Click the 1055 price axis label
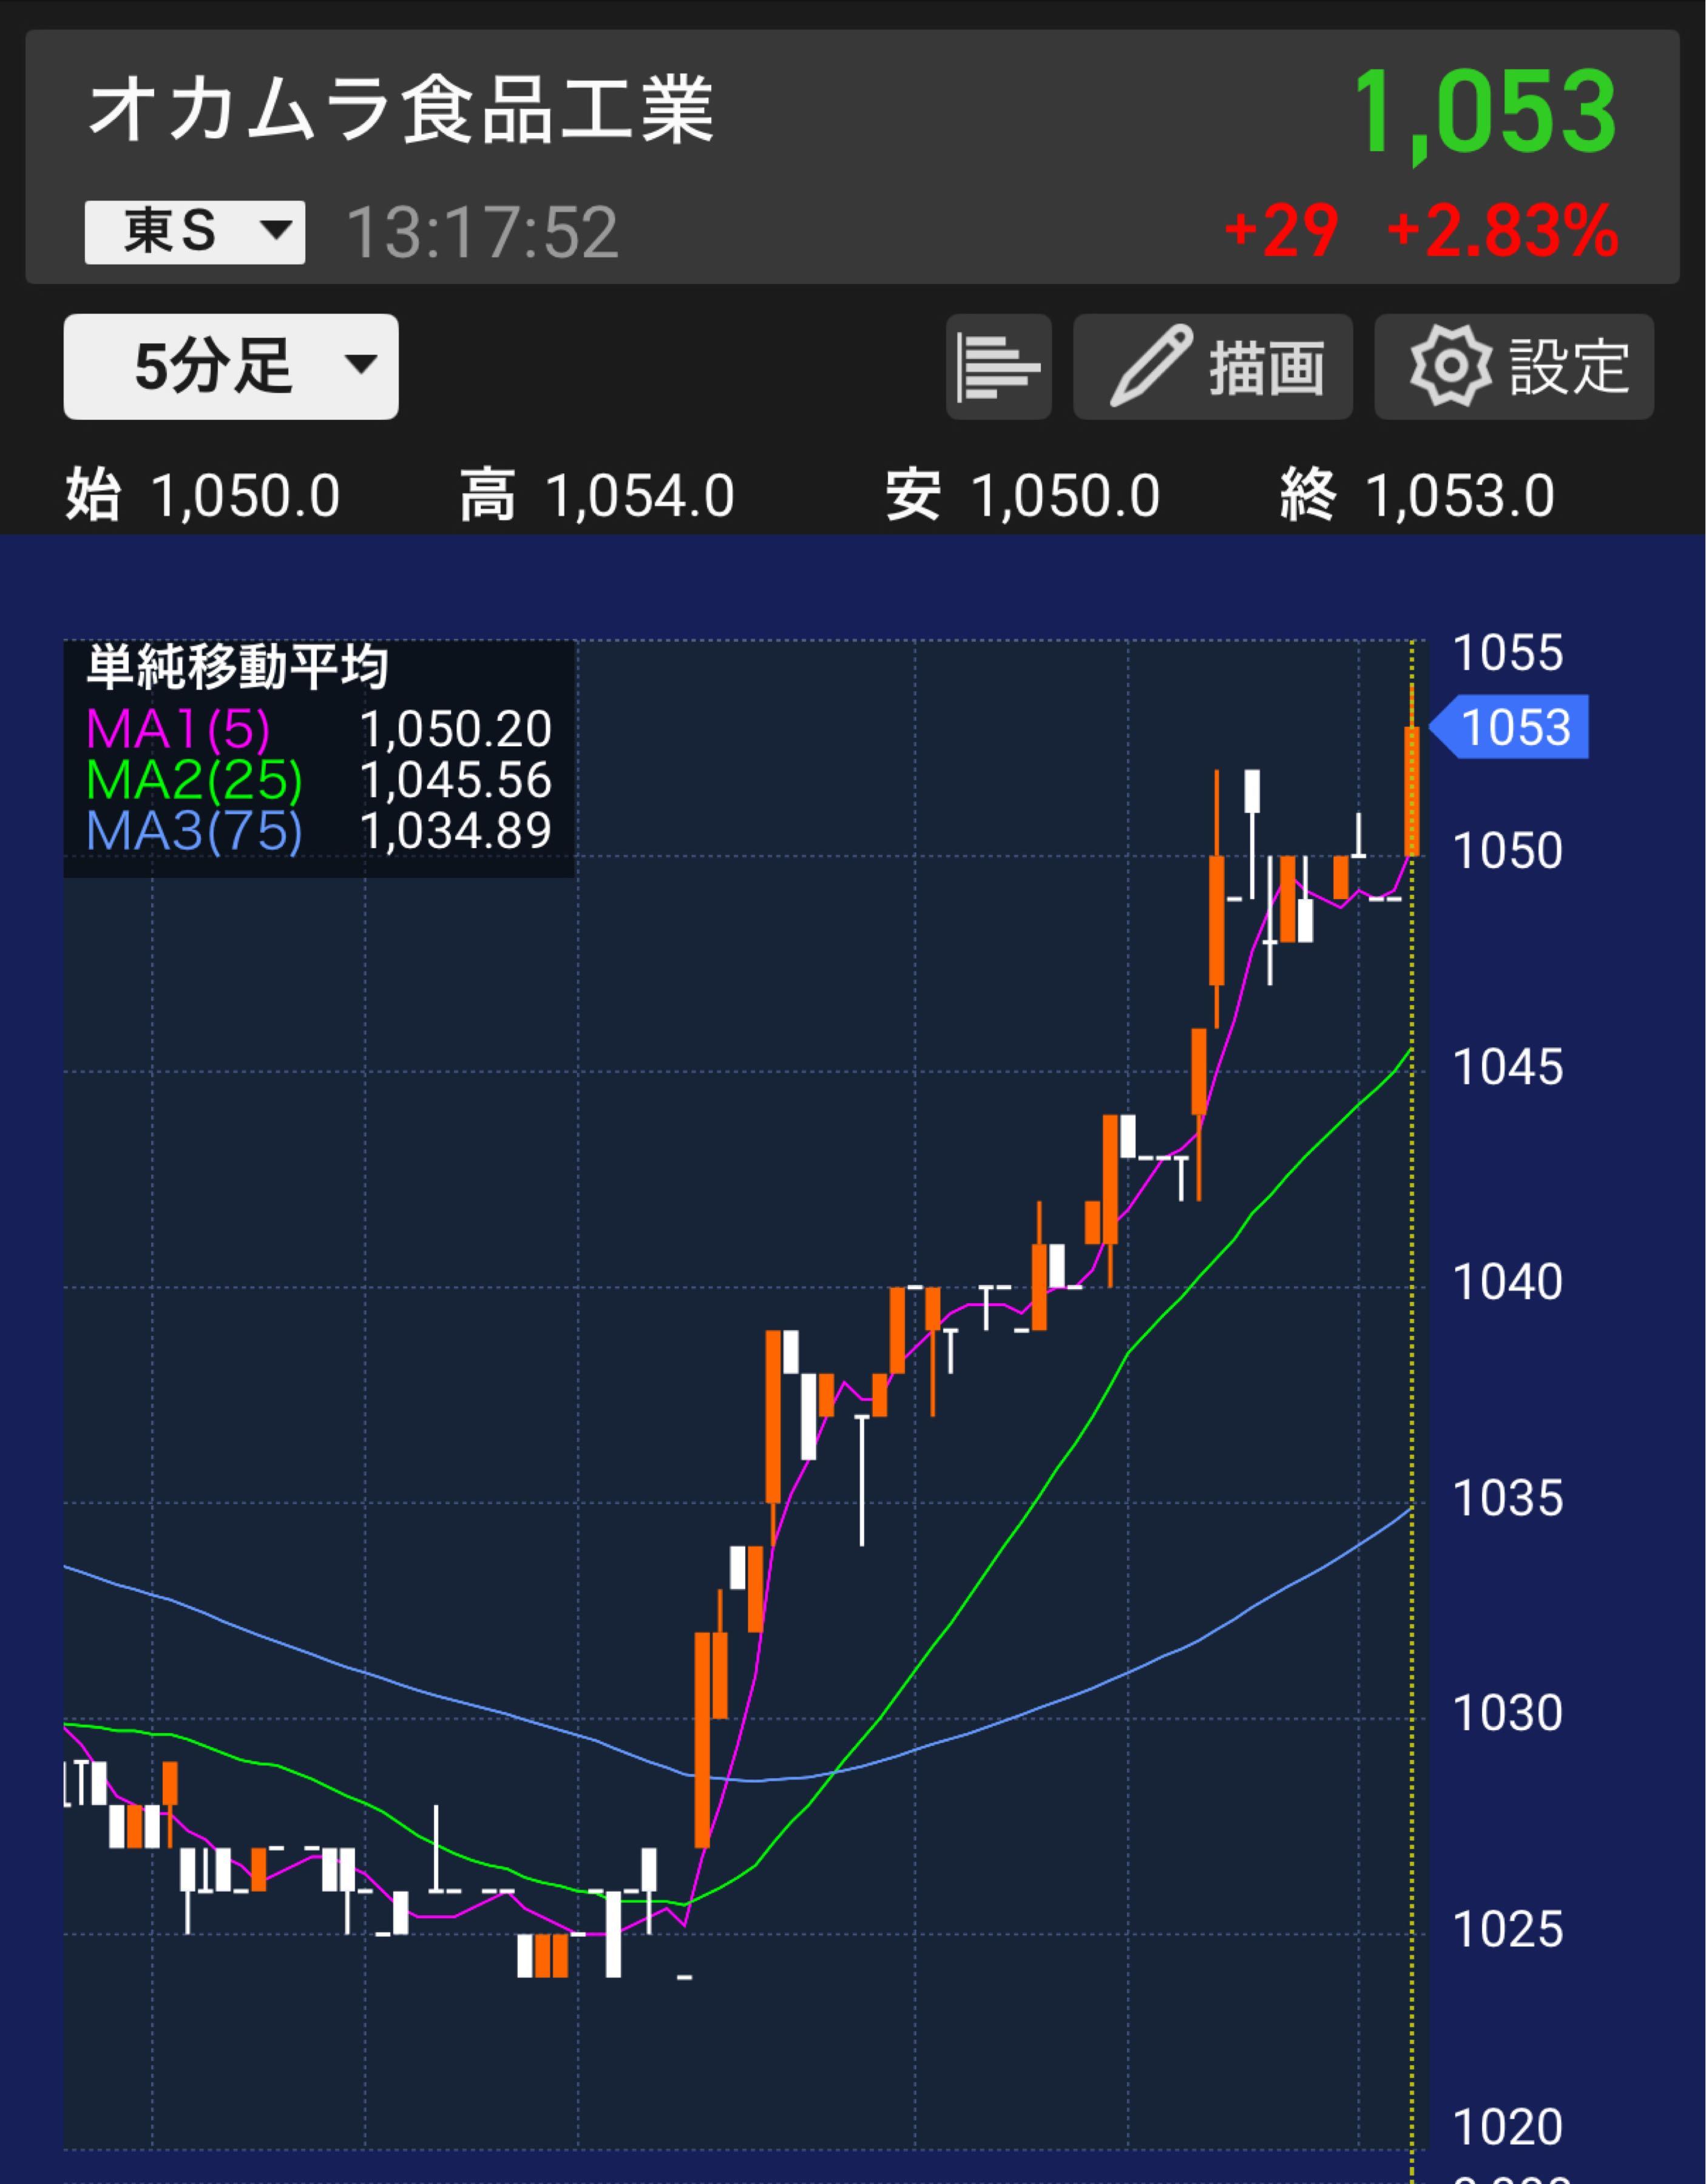Screen dimensions: 1706x2184 pyautogui.click(x=1506, y=653)
